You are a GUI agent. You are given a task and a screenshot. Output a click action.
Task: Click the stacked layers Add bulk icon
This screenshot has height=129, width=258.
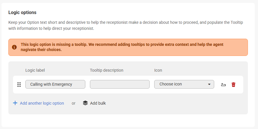85,103
